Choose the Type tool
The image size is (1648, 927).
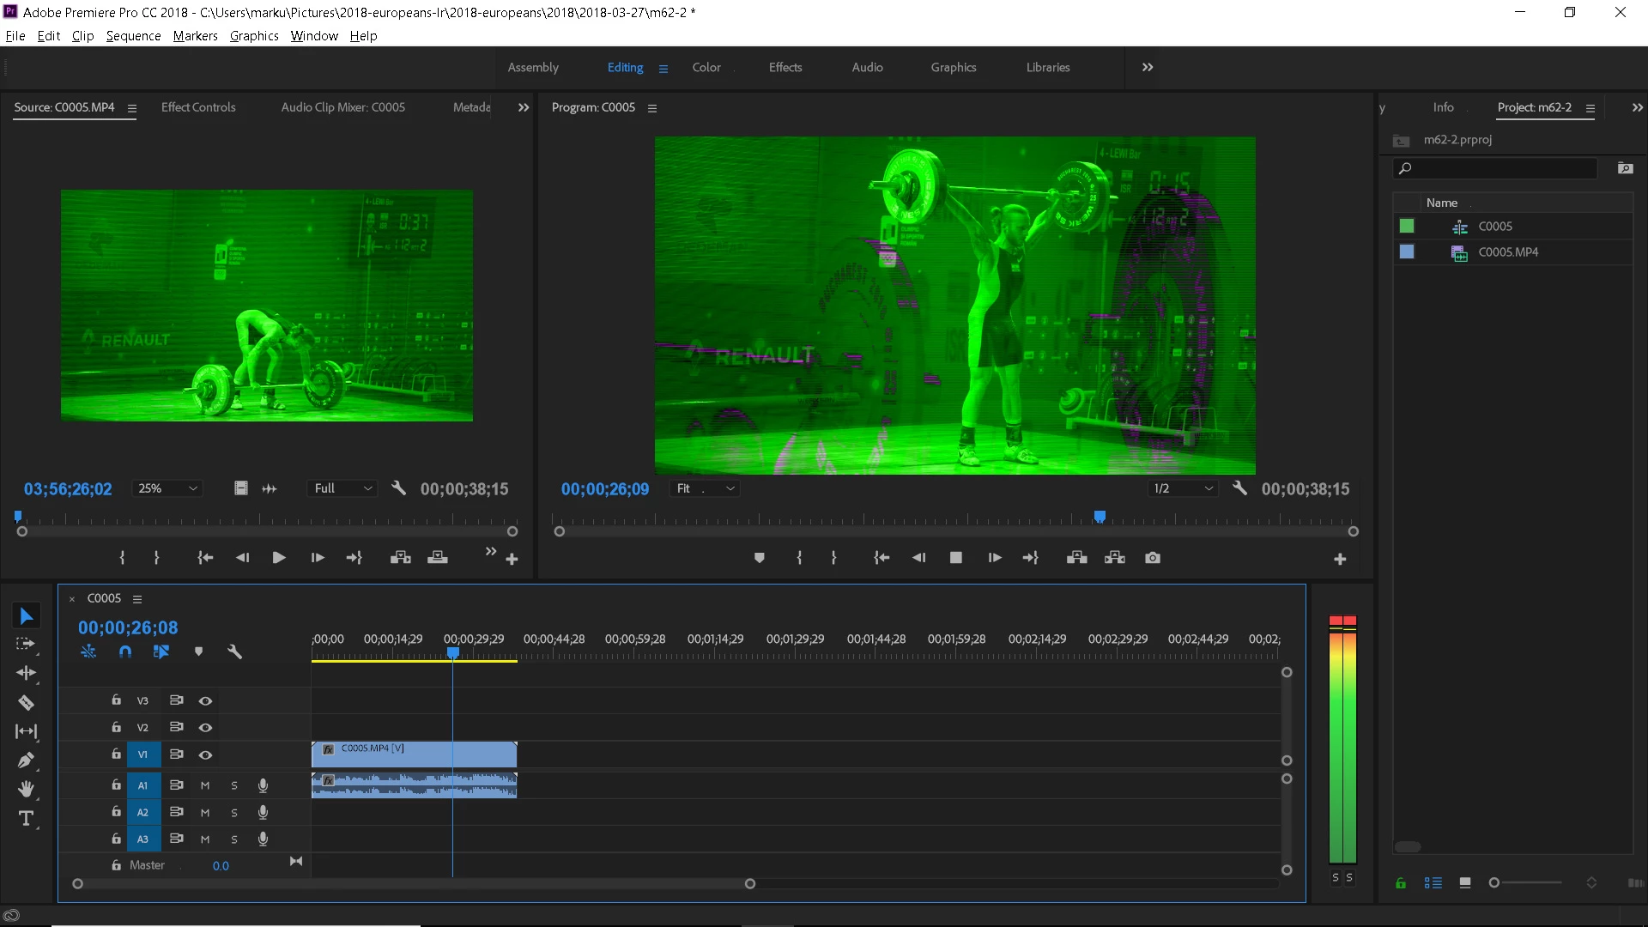(x=26, y=819)
